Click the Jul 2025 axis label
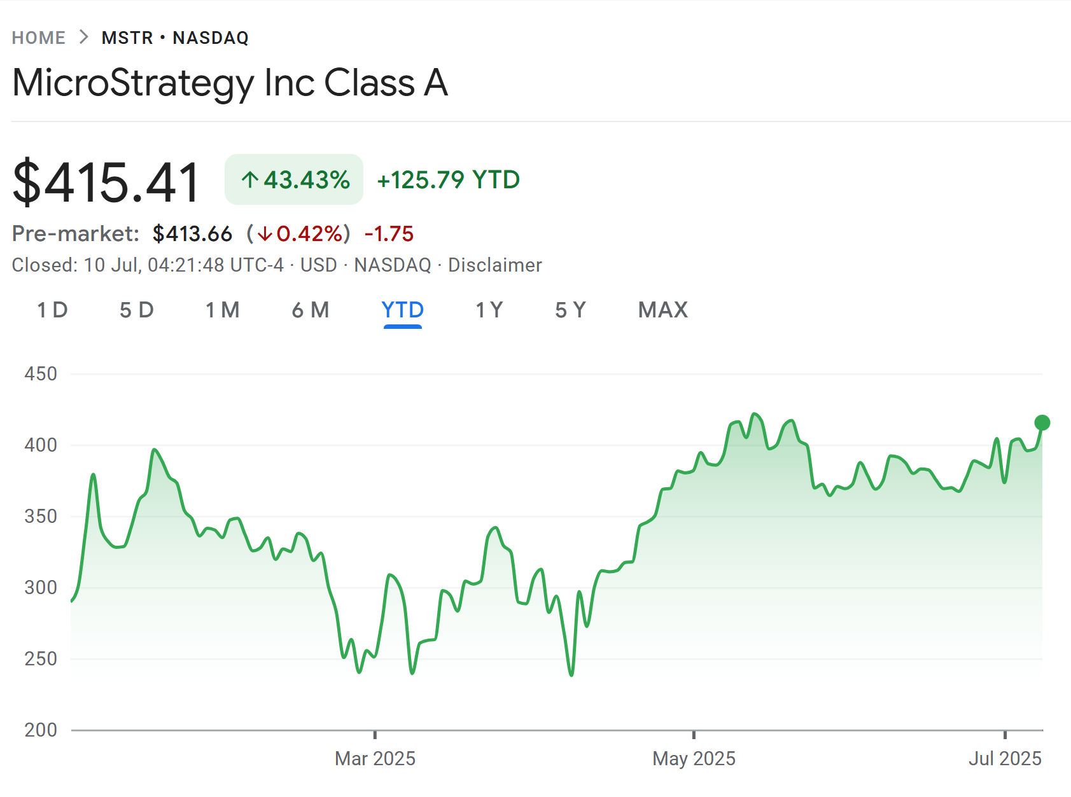1071x797 pixels. 1005,759
